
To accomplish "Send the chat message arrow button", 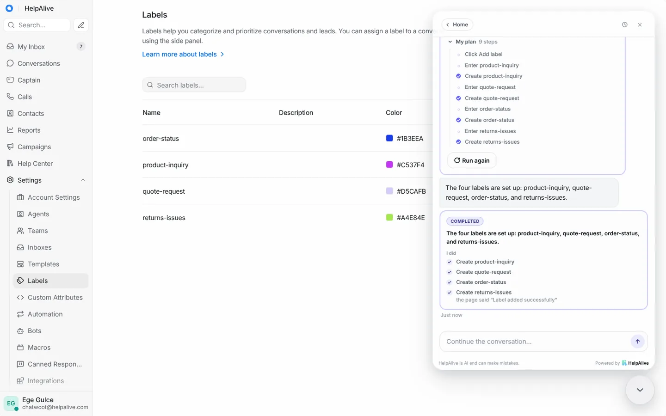I will (x=637, y=342).
